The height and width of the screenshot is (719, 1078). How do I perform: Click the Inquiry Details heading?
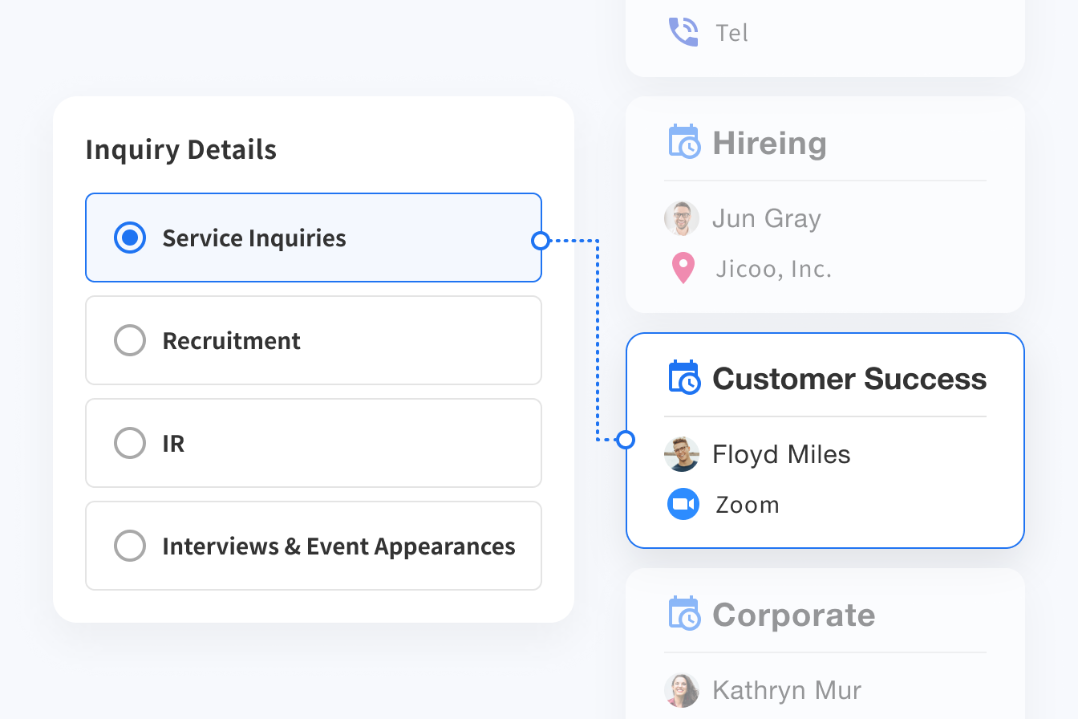tap(180, 149)
